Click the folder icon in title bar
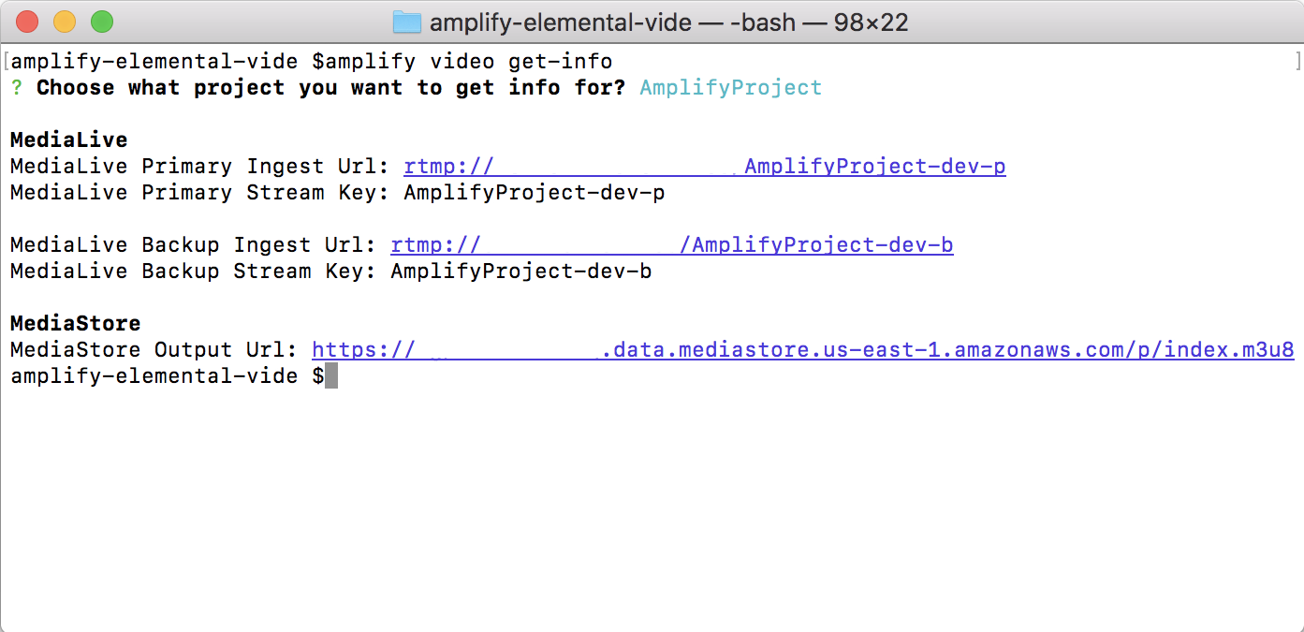Screen dimensions: 1304x632 pyautogui.click(x=407, y=21)
